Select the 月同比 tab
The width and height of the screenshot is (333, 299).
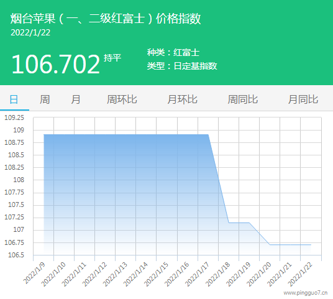(x=303, y=99)
